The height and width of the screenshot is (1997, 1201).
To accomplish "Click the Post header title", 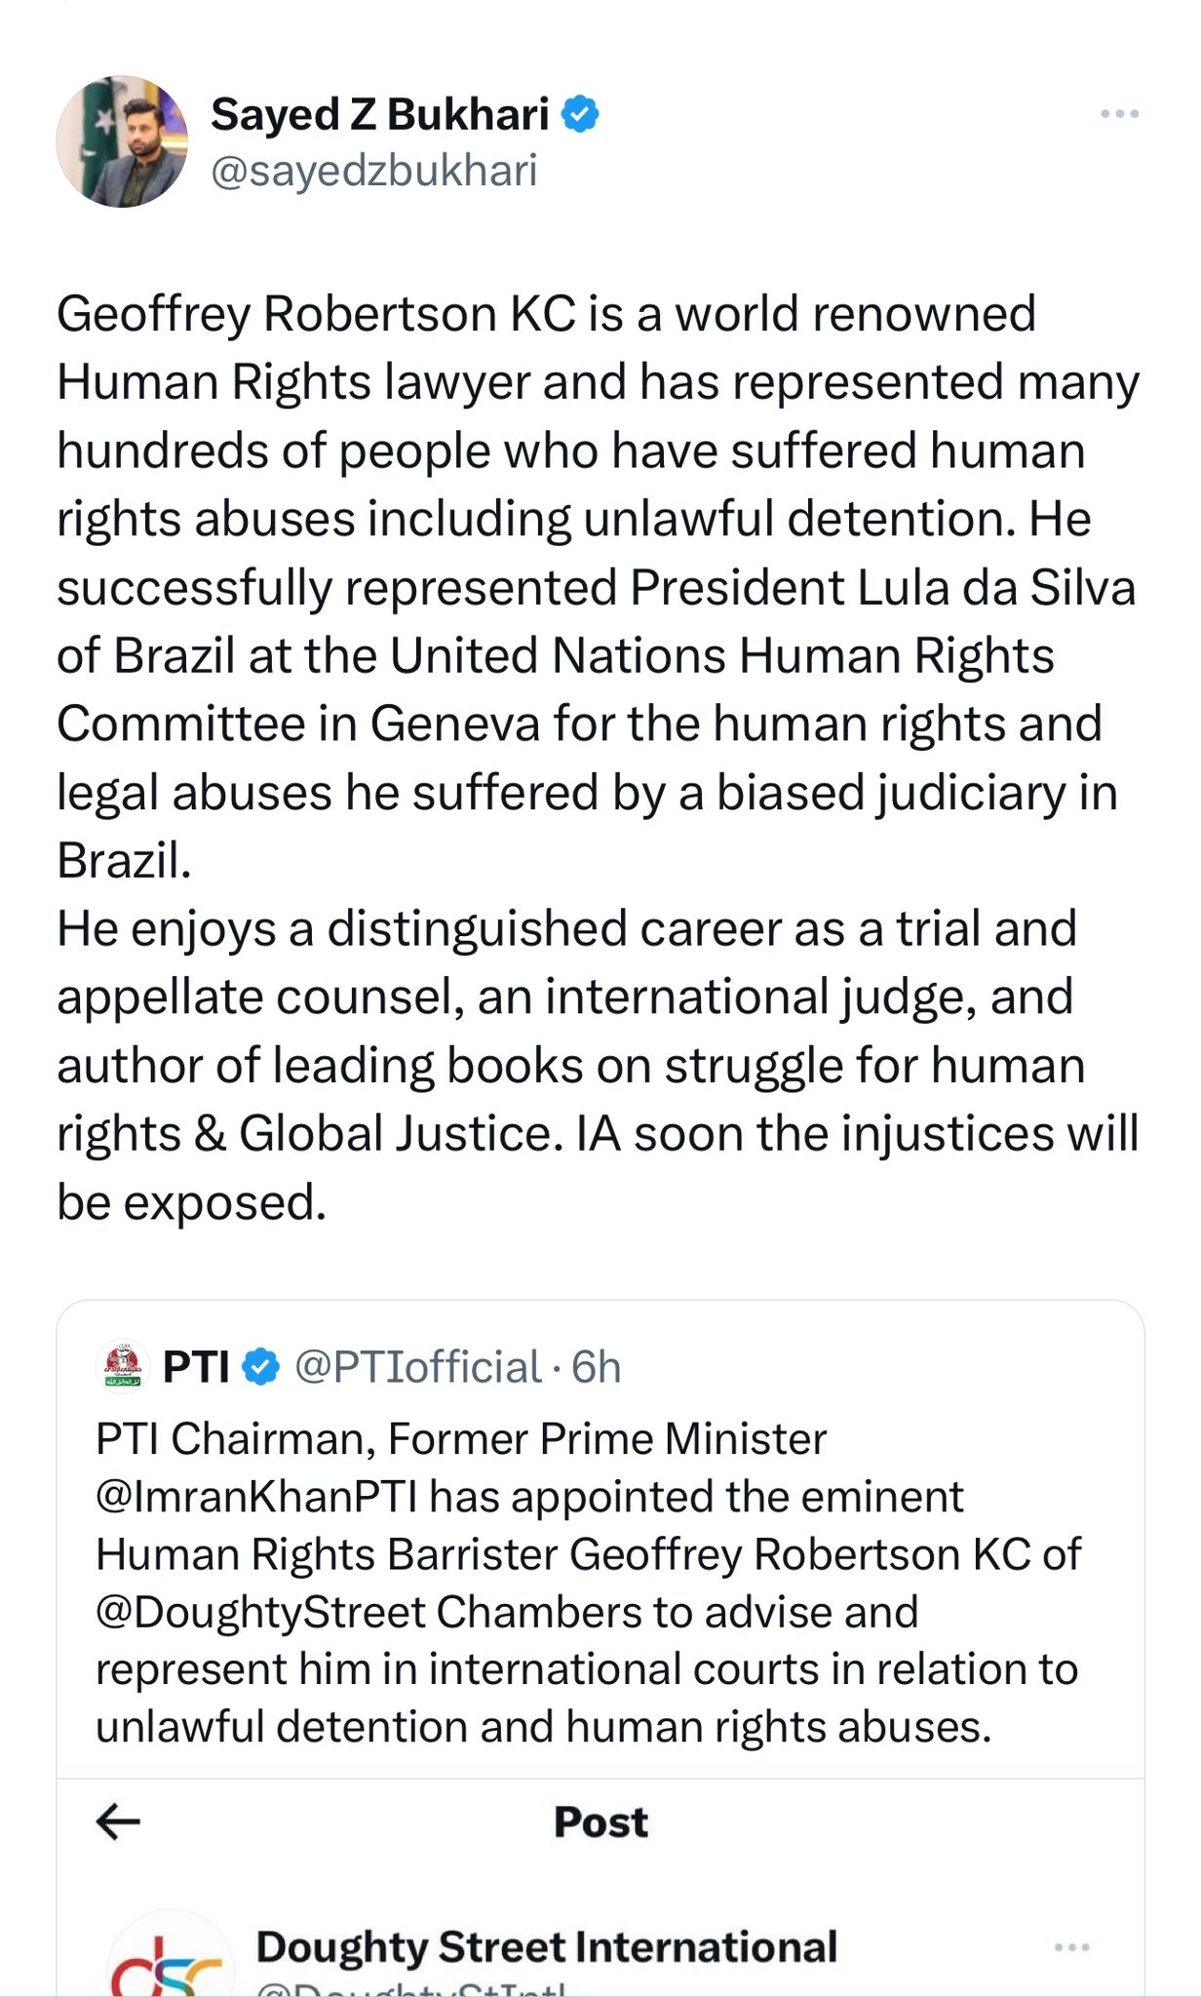I will 600,1821.
